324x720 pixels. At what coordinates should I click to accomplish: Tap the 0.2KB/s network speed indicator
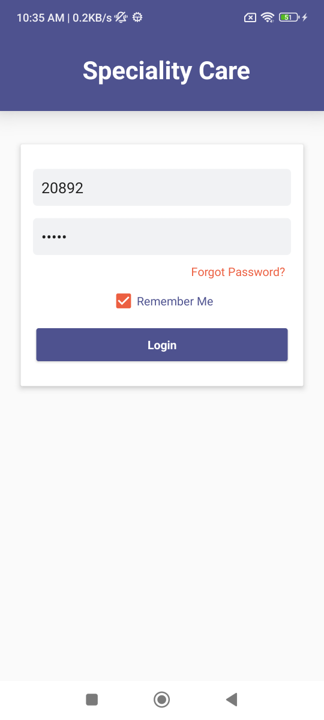point(92,18)
